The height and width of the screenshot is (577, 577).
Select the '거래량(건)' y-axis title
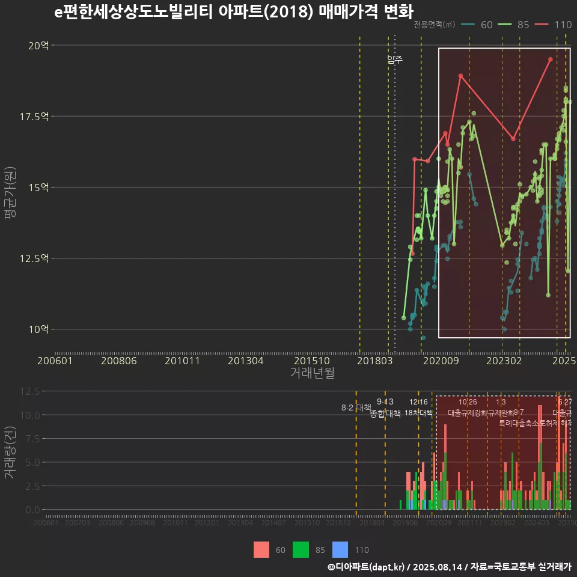tap(10, 453)
